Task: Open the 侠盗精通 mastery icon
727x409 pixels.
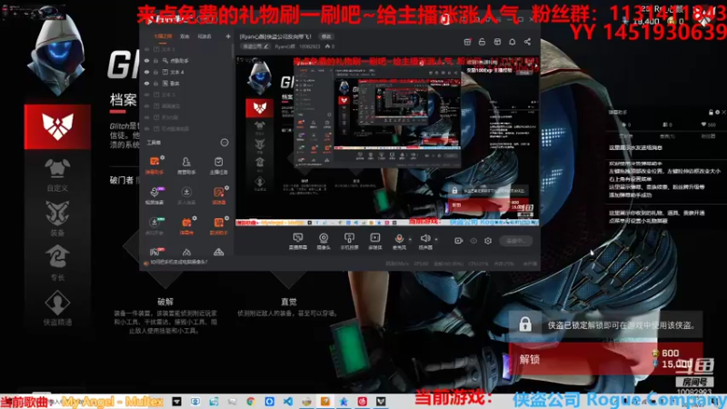Action: (57, 303)
